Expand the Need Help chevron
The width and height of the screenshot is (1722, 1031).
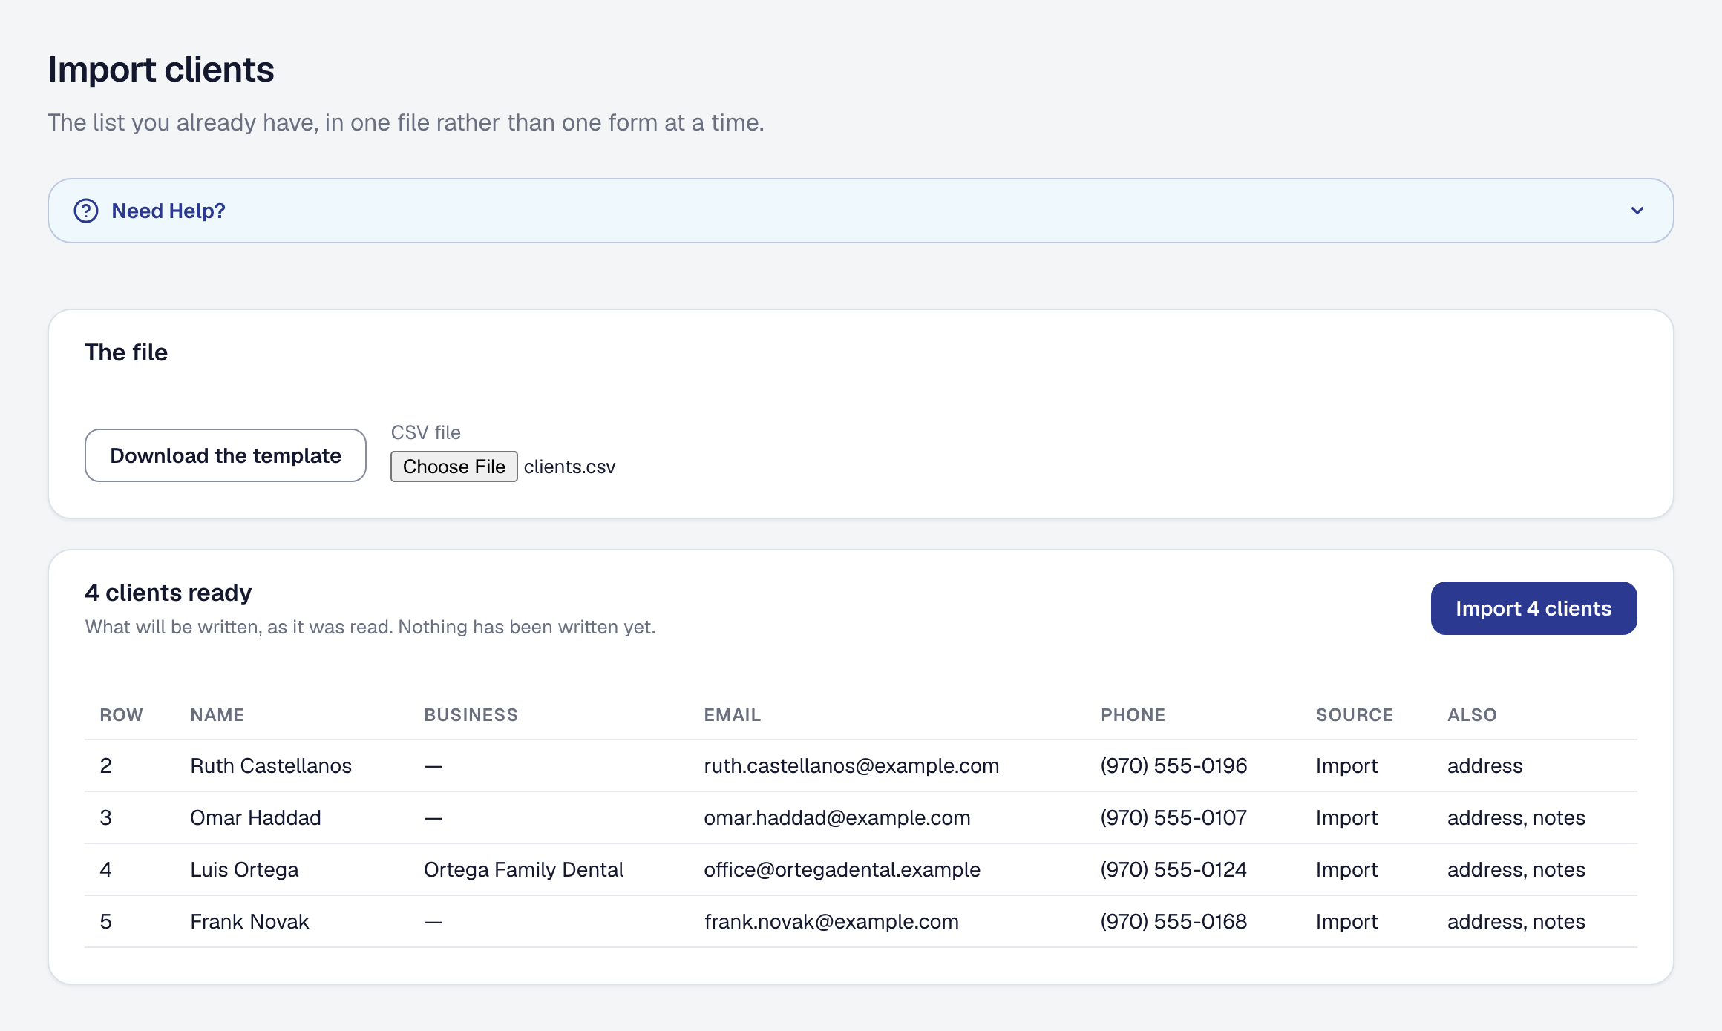pyautogui.click(x=1637, y=211)
